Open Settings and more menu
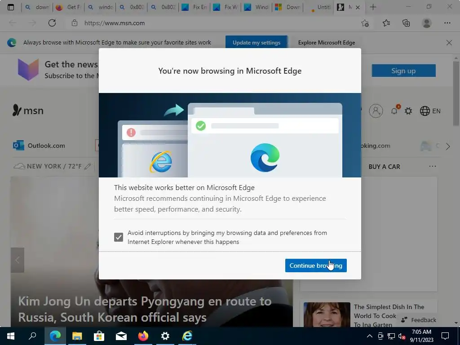This screenshot has width=460, height=345. (447, 23)
